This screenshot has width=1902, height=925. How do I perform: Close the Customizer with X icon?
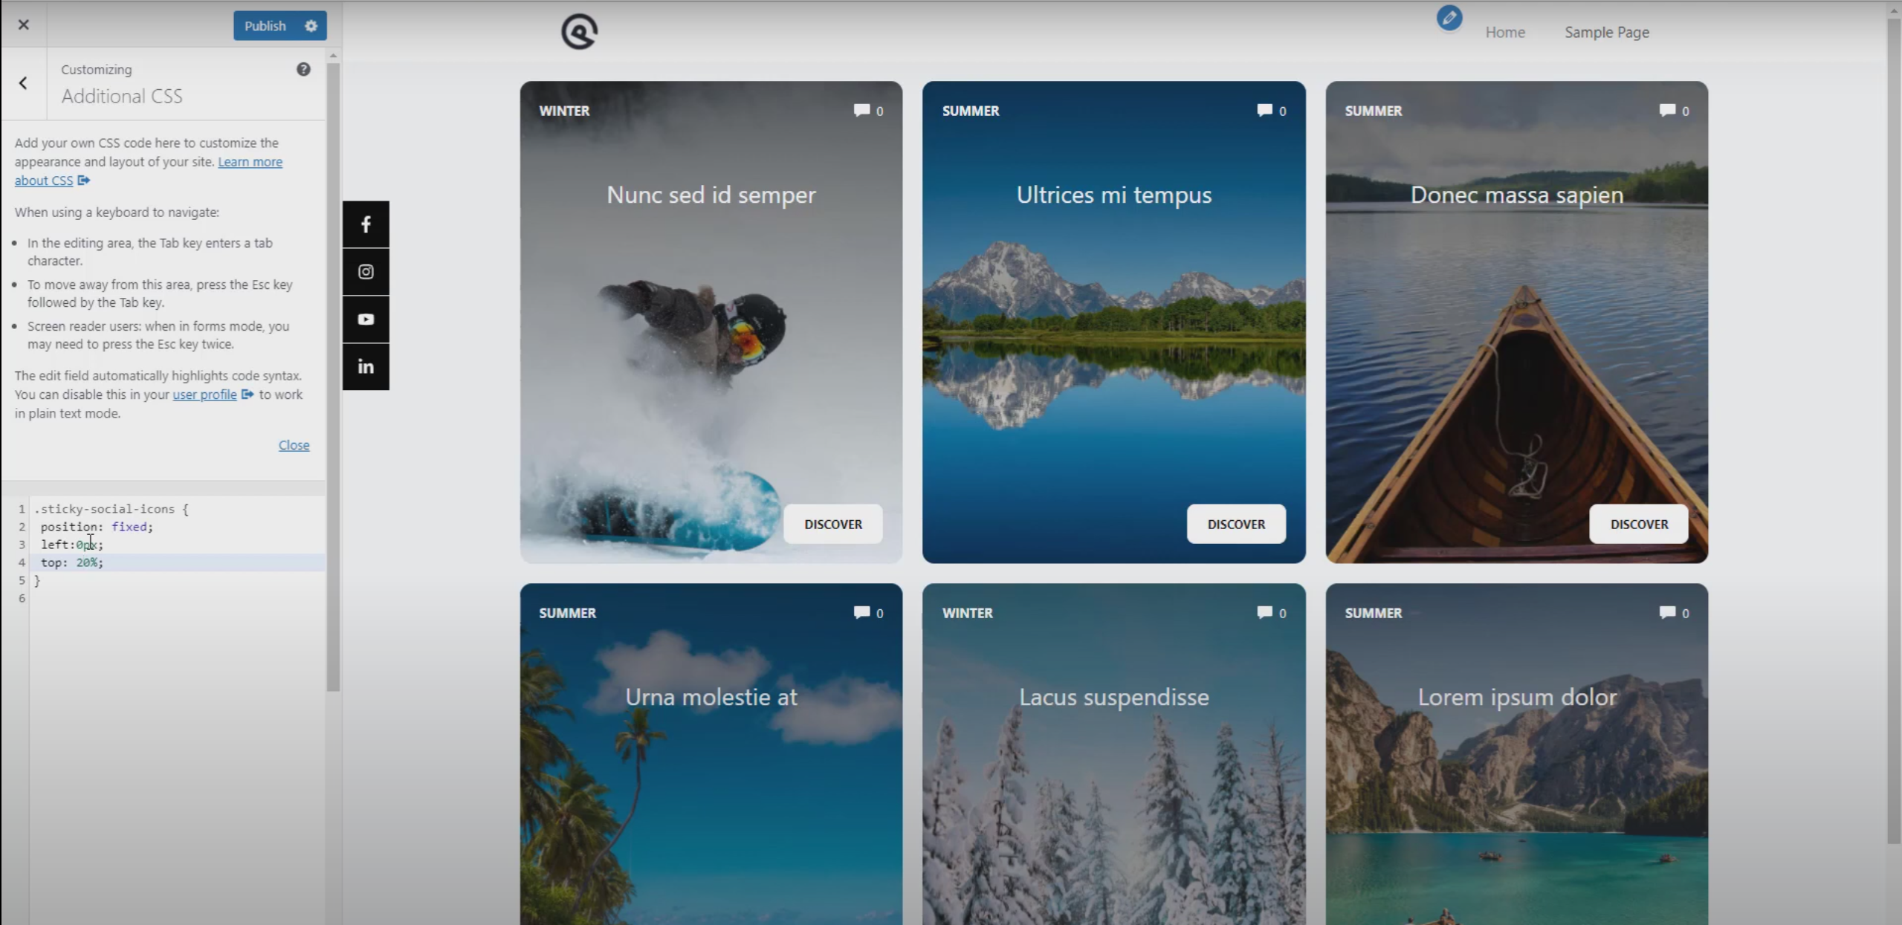(24, 25)
